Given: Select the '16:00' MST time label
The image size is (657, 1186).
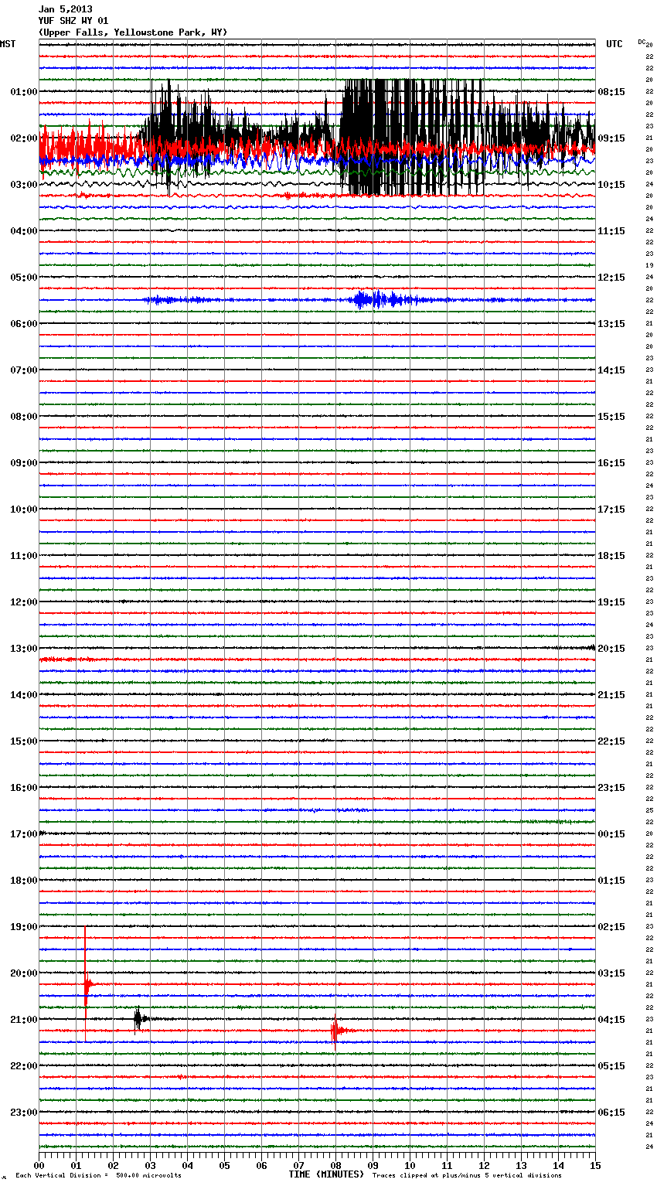Looking at the screenshot, I should (x=24, y=788).
